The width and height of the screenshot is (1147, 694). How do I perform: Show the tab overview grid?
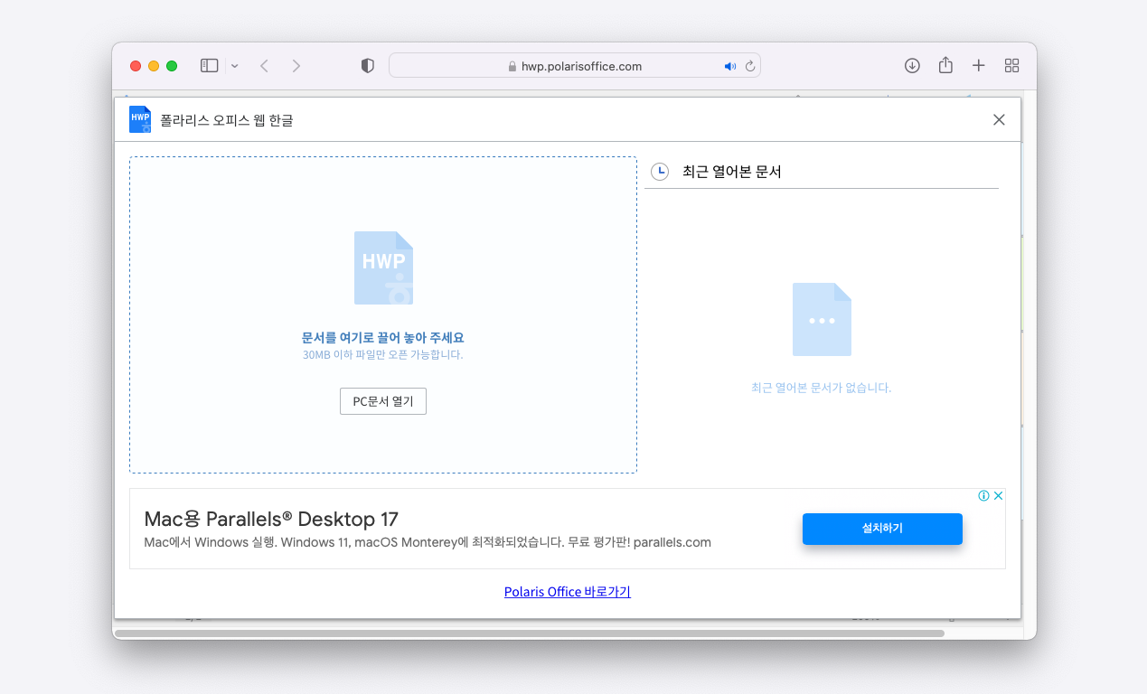(x=1011, y=65)
